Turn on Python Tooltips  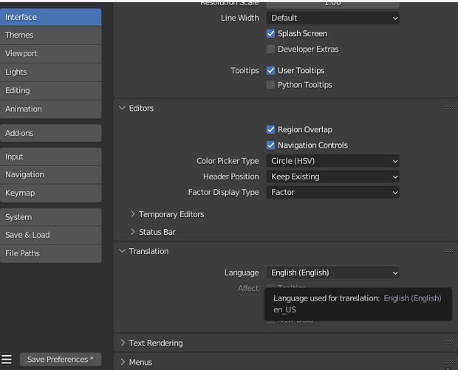click(x=271, y=85)
